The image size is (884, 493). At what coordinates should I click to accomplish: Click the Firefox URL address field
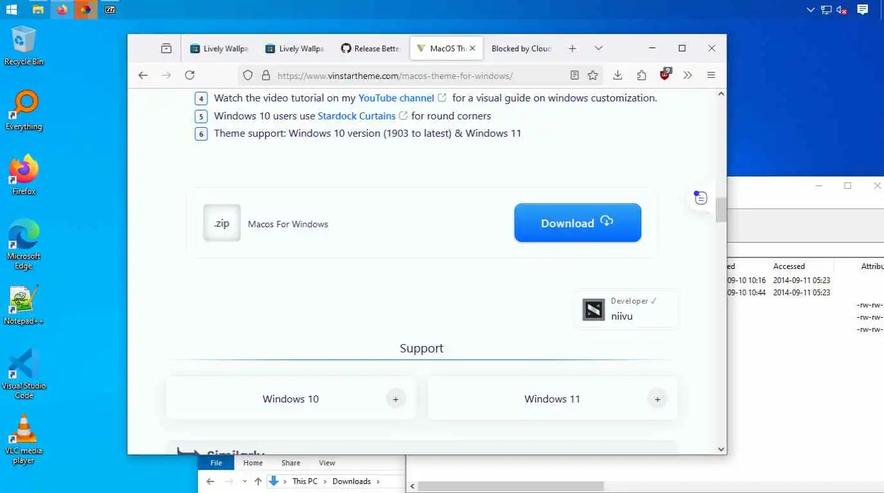coord(420,75)
